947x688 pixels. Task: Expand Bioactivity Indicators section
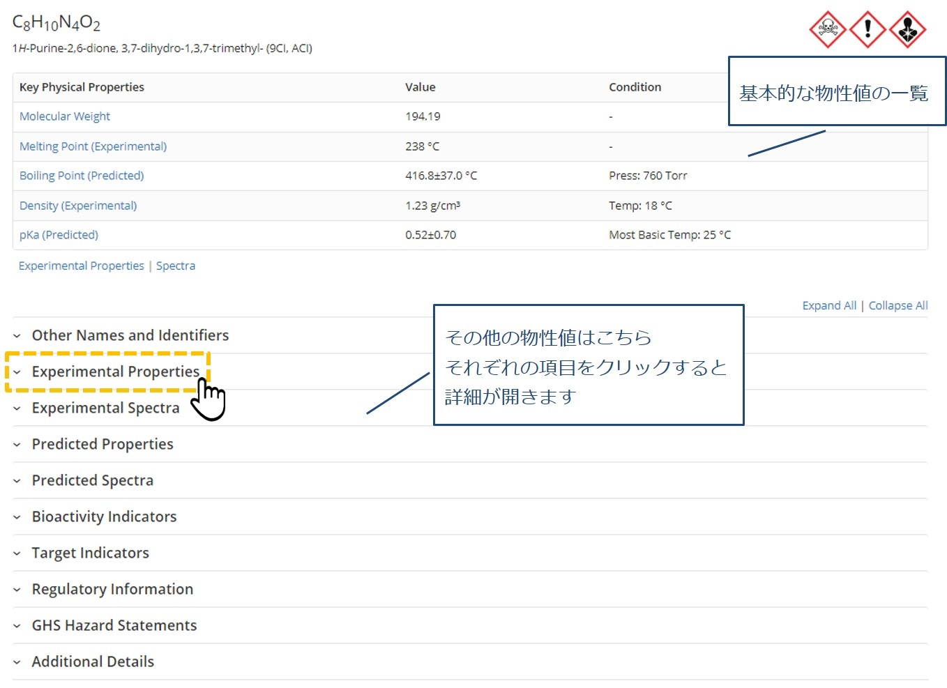point(104,517)
